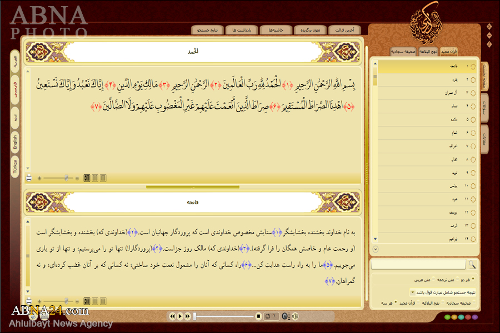Print the Arabic text pane
Screen dimensions: 500x333
[29, 178]
